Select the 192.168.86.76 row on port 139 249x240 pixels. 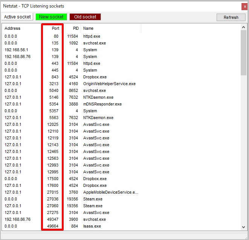click(x=72, y=57)
